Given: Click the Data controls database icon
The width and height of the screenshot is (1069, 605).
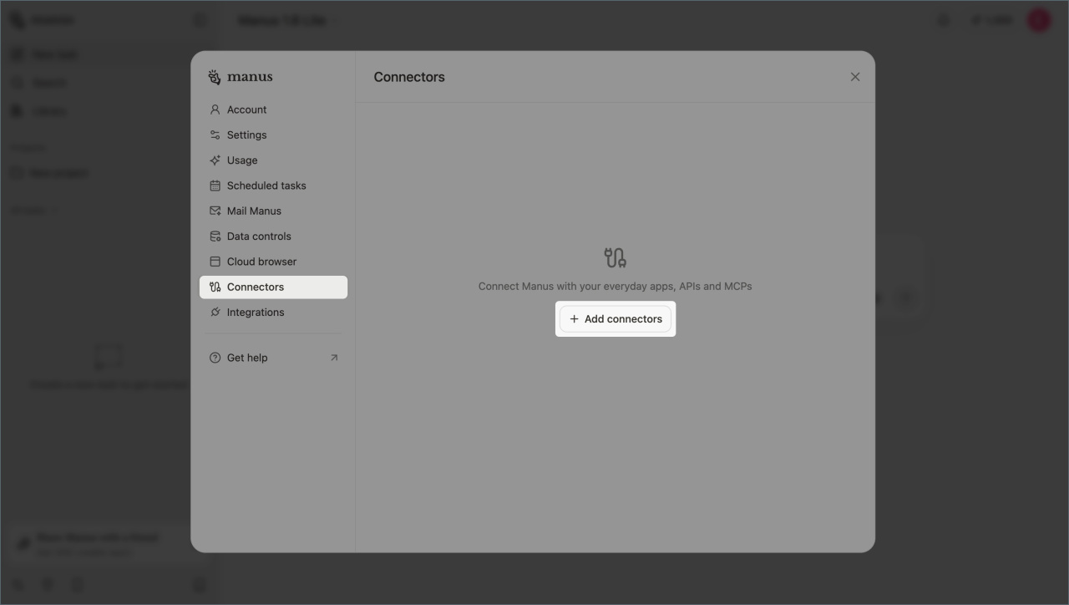Looking at the screenshot, I should click(215, 236).
